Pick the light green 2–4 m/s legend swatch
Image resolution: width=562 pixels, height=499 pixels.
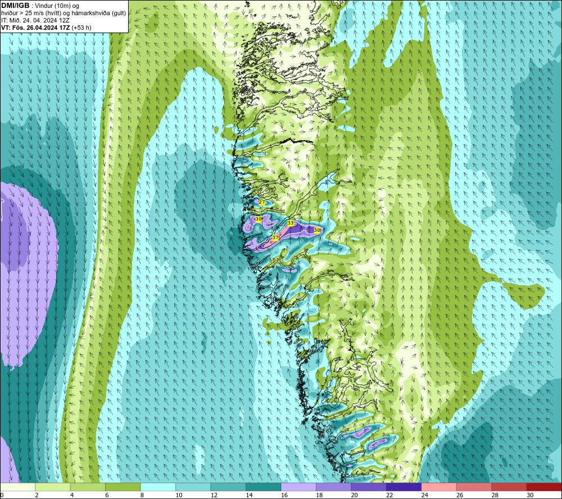[53, 487]
